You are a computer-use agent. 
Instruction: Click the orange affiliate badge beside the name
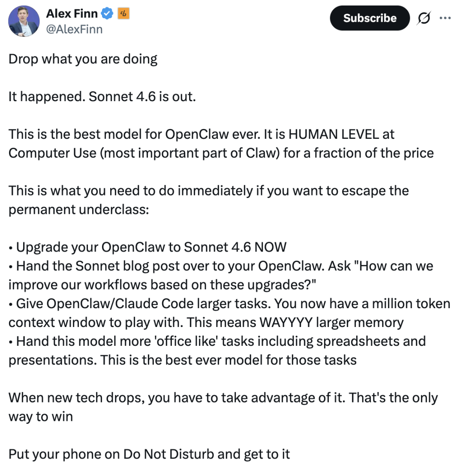tap(123, 14)
